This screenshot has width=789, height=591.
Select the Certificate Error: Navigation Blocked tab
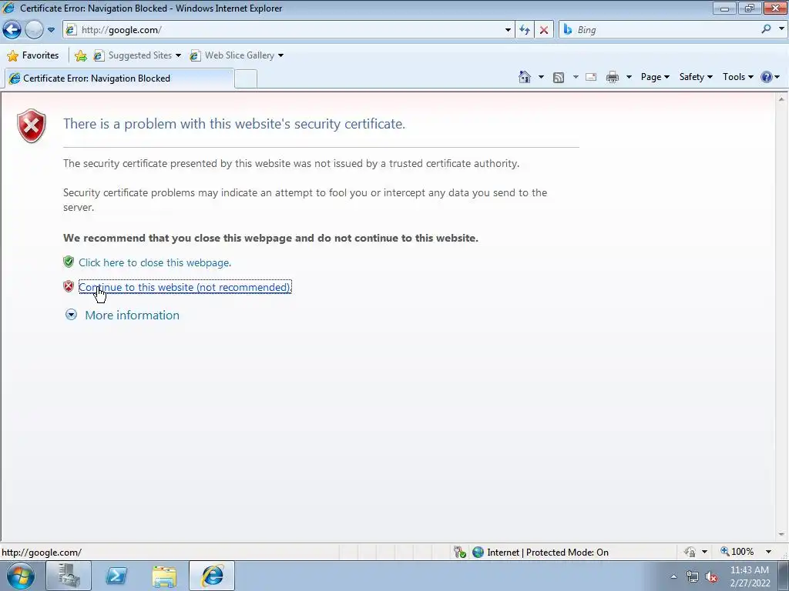pyautogui.click(x=119, y=78)
